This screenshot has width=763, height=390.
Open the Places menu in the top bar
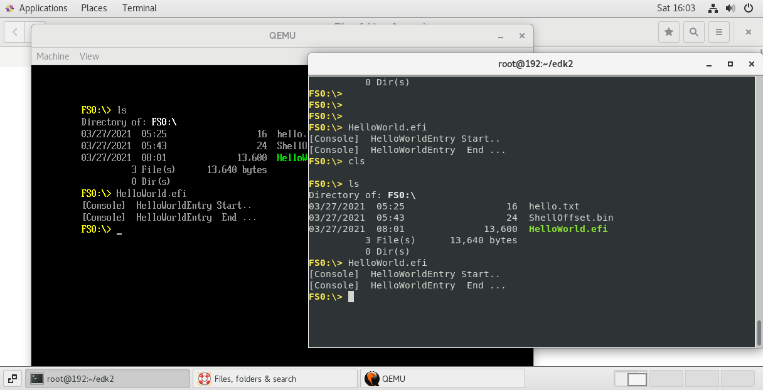[93, 8]
